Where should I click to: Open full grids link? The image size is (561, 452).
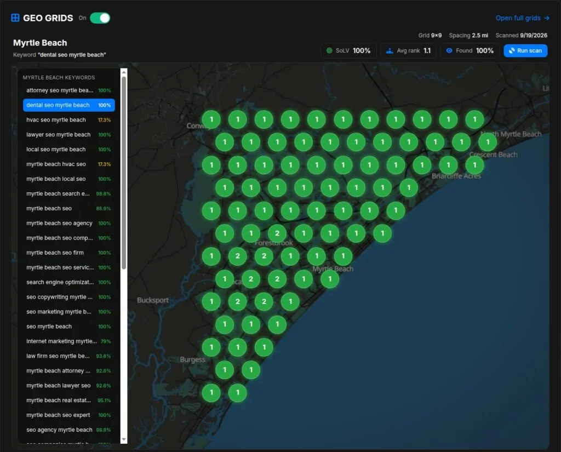[x=522, y=18]
